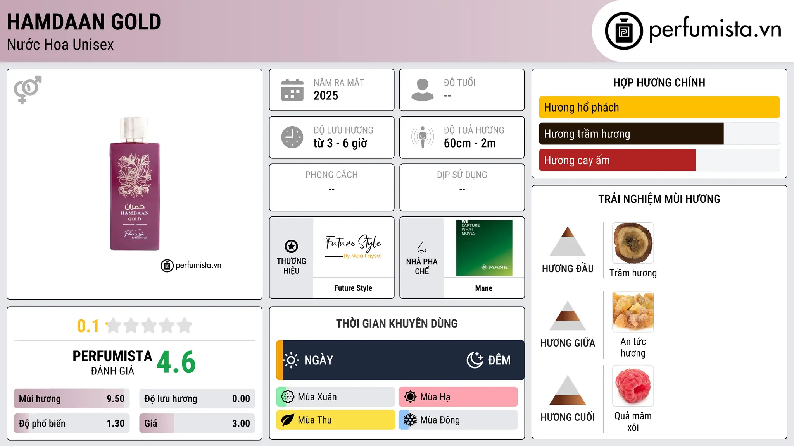Click the unisex gender symbol icon
This screenshot has width=794, height=446.
(x=28, y=90)
